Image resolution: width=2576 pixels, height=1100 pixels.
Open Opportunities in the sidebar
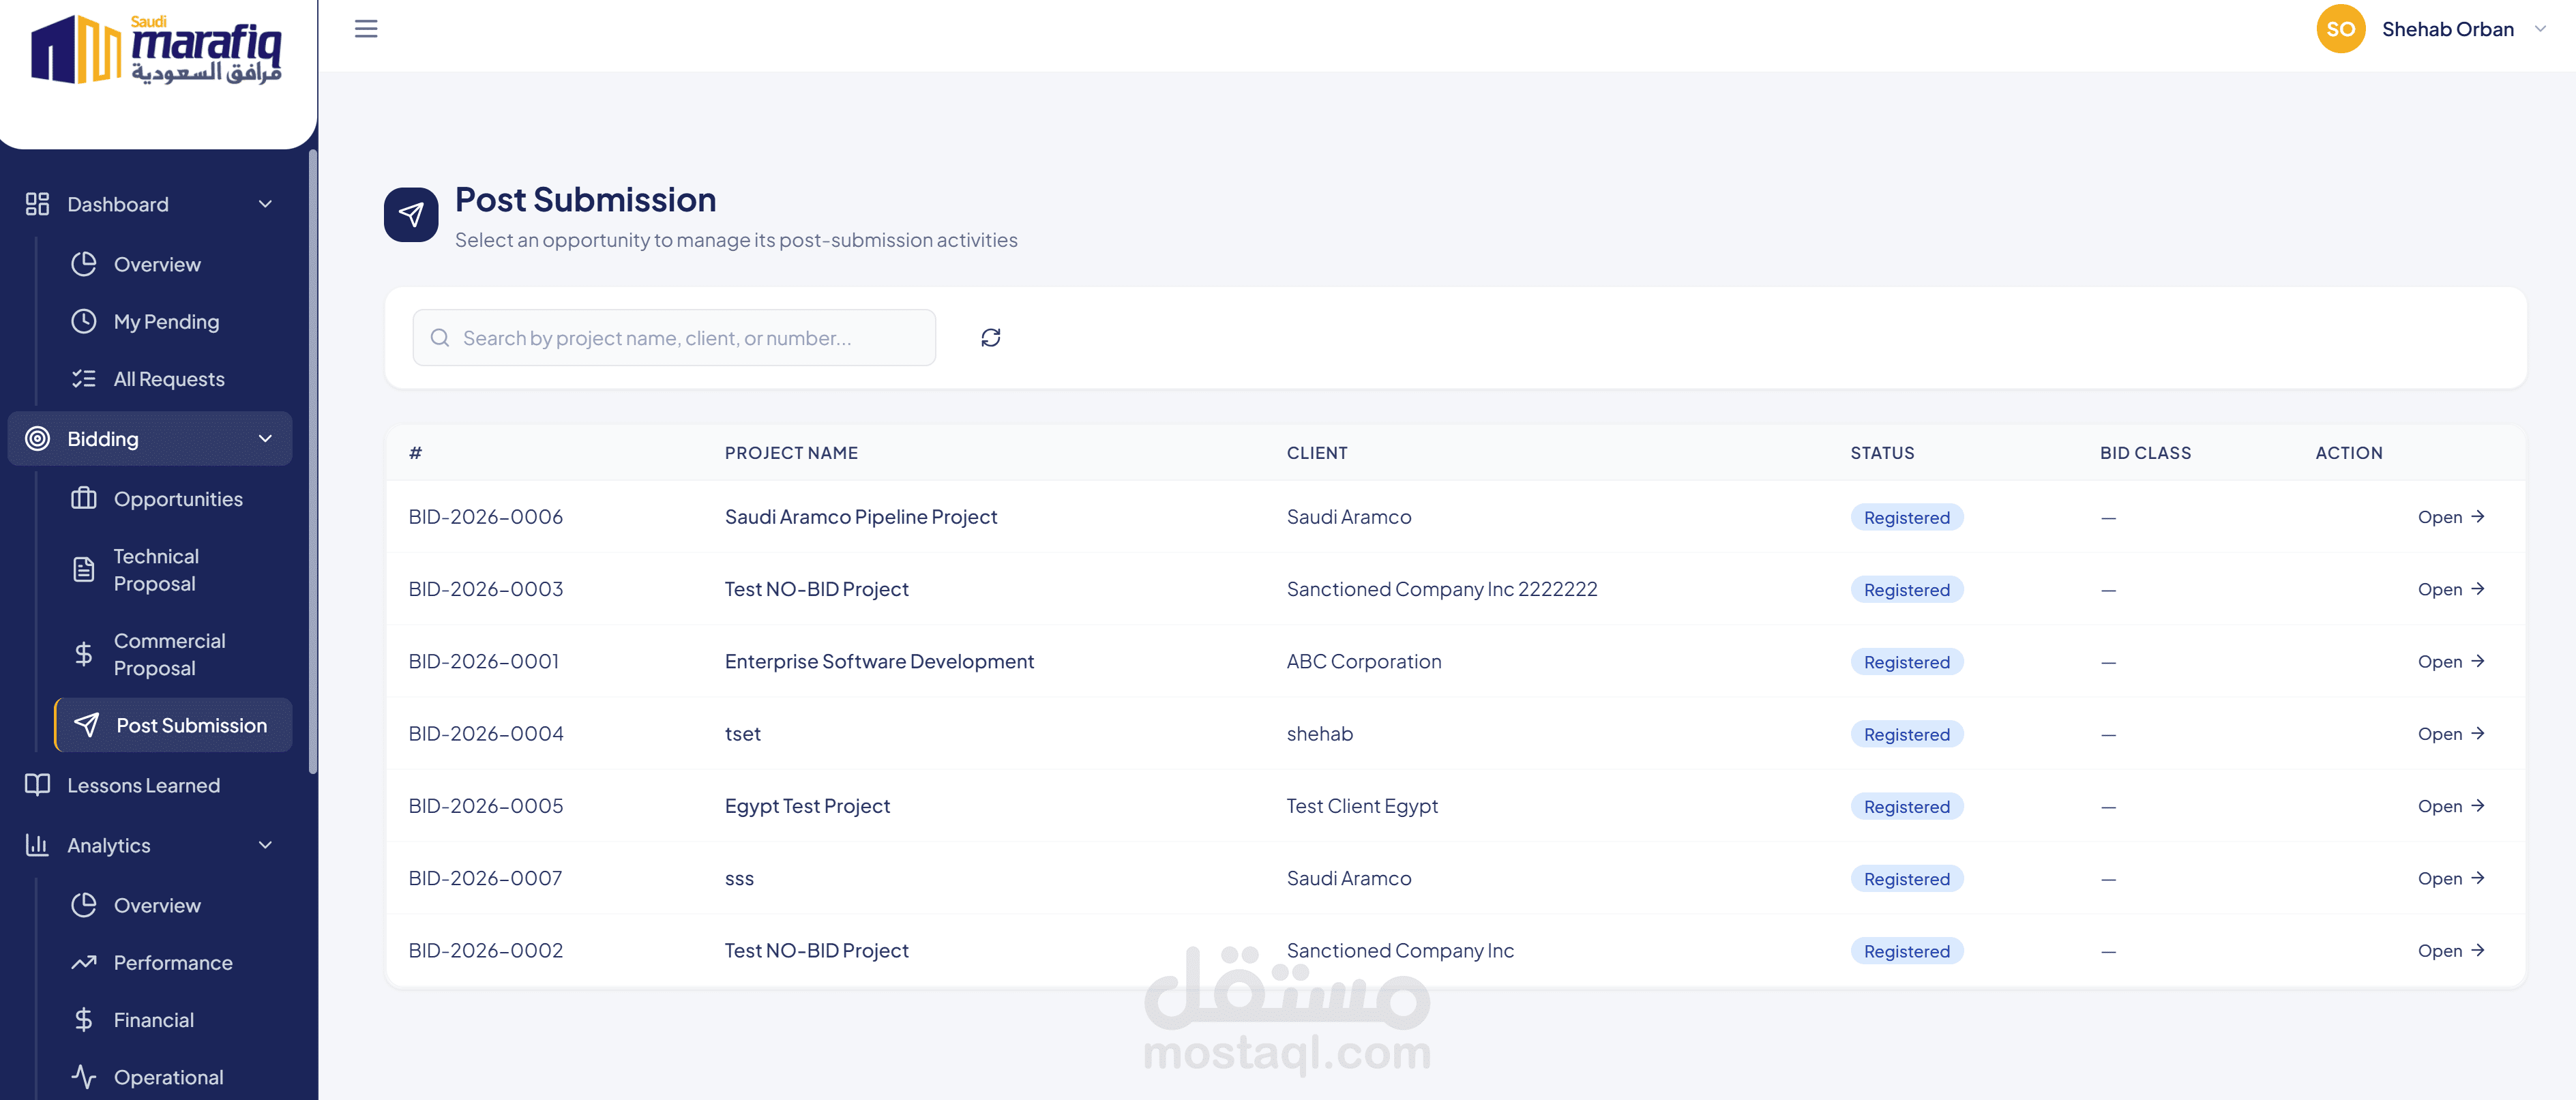[x=177, y=499]
